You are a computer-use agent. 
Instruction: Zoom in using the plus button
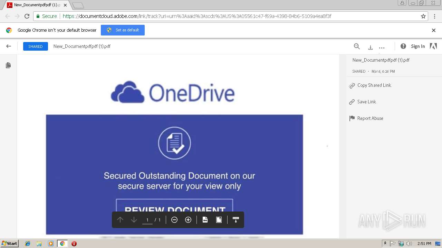188,220
